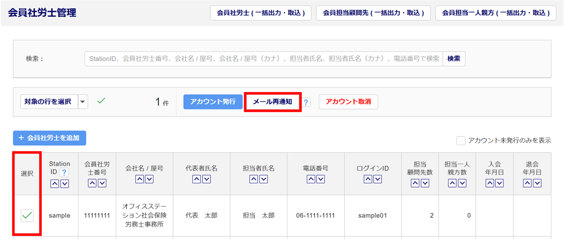Viewport: 564px width, 239px height.
Task: Sort ログインID column descending
Action: point(378,179)
